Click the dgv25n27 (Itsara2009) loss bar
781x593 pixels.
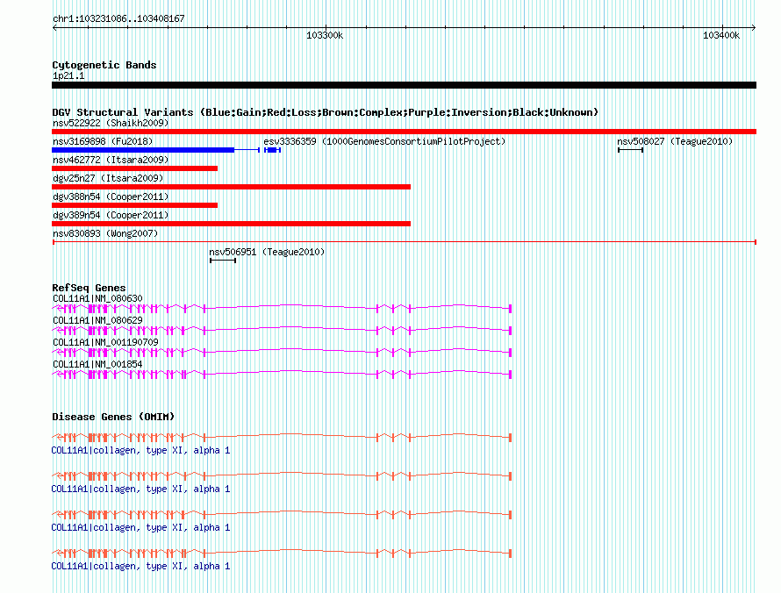coord(231,187)
